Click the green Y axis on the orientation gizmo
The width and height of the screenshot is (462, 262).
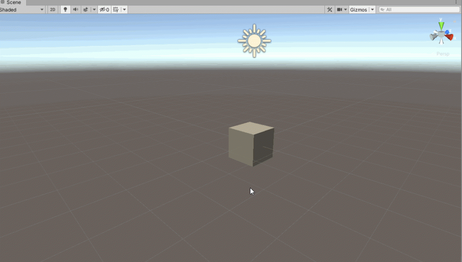441,25
